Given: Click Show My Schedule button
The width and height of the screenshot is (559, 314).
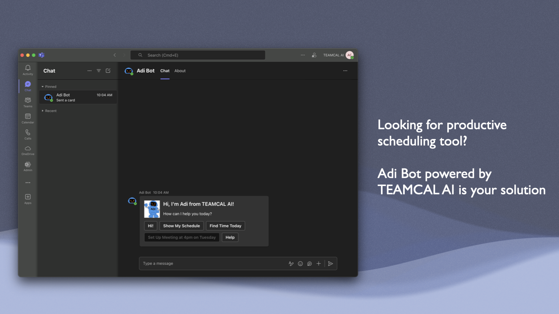Looking at the screenshot, I should point(182,226).
